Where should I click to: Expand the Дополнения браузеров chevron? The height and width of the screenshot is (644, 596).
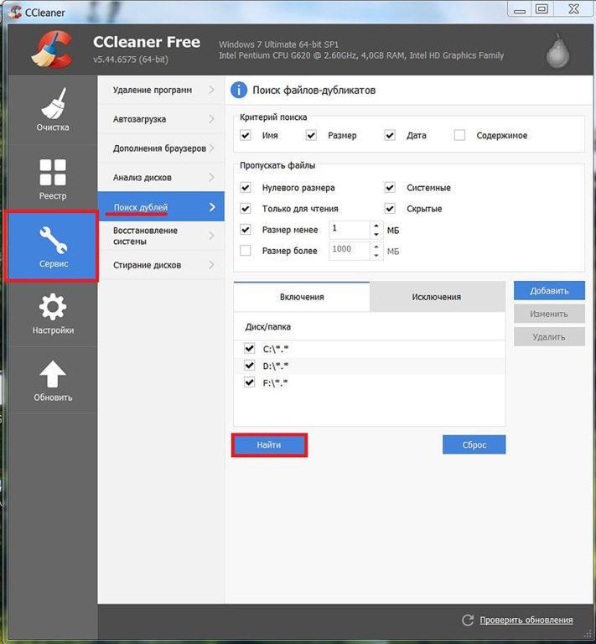point(211,148)
